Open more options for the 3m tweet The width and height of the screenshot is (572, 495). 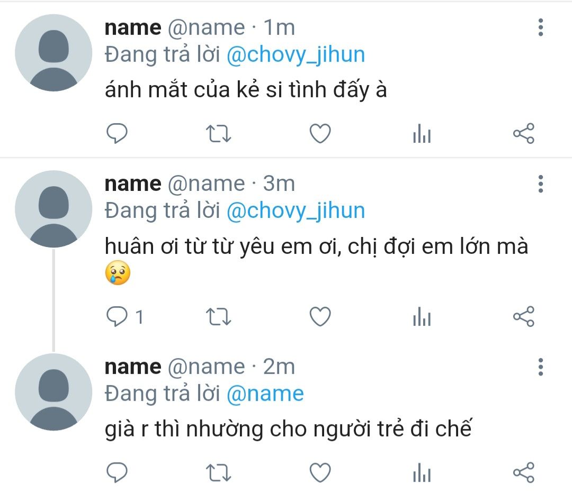541,184
